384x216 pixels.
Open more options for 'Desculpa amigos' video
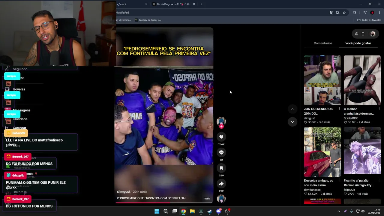[339, 180]
